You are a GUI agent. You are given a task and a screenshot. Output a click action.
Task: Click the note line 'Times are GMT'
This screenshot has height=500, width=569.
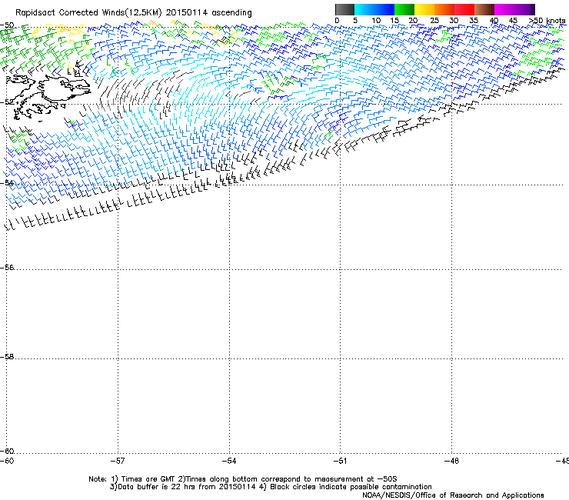(148, 479)
